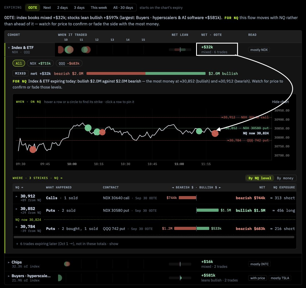Screen dimensions: 306x288
Task: Click the NDX 30640 call contract text
Action: [x=116, y=198]
